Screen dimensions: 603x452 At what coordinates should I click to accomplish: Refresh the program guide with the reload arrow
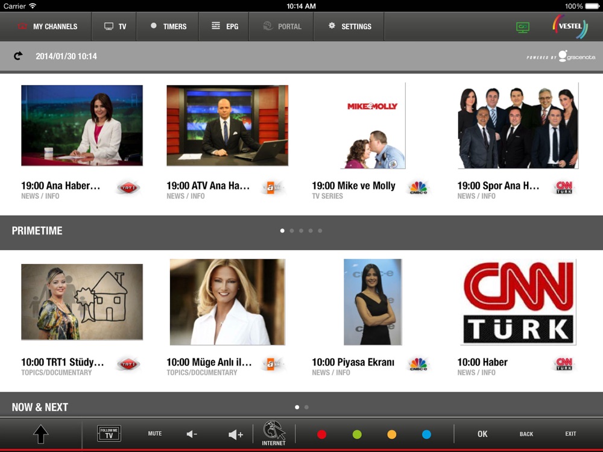point(18,56)
